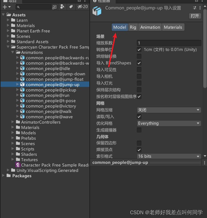Click the inspector vertical scrollbar
Screen dimensions: 207x218
point(205,49)
